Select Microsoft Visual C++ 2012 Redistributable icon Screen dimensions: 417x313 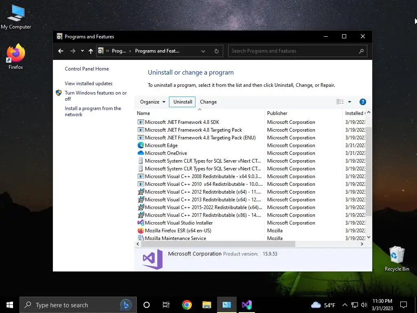140,192
